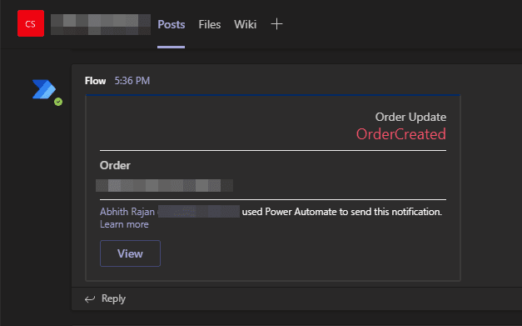Add a new tab with the plus icon
522x326 pixels.
(276, 24)
